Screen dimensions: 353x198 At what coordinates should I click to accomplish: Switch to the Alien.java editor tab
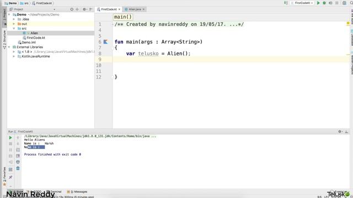pos(135,9)
